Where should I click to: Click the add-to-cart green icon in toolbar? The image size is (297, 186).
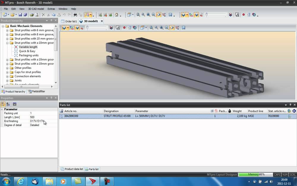click(x=100, y=15)
